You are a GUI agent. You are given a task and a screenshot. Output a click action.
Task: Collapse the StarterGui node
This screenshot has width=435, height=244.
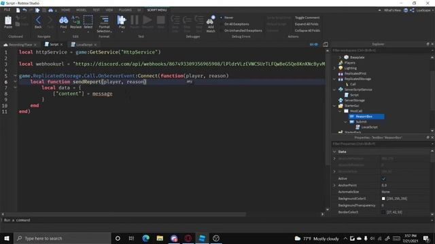tap(334, 106)
